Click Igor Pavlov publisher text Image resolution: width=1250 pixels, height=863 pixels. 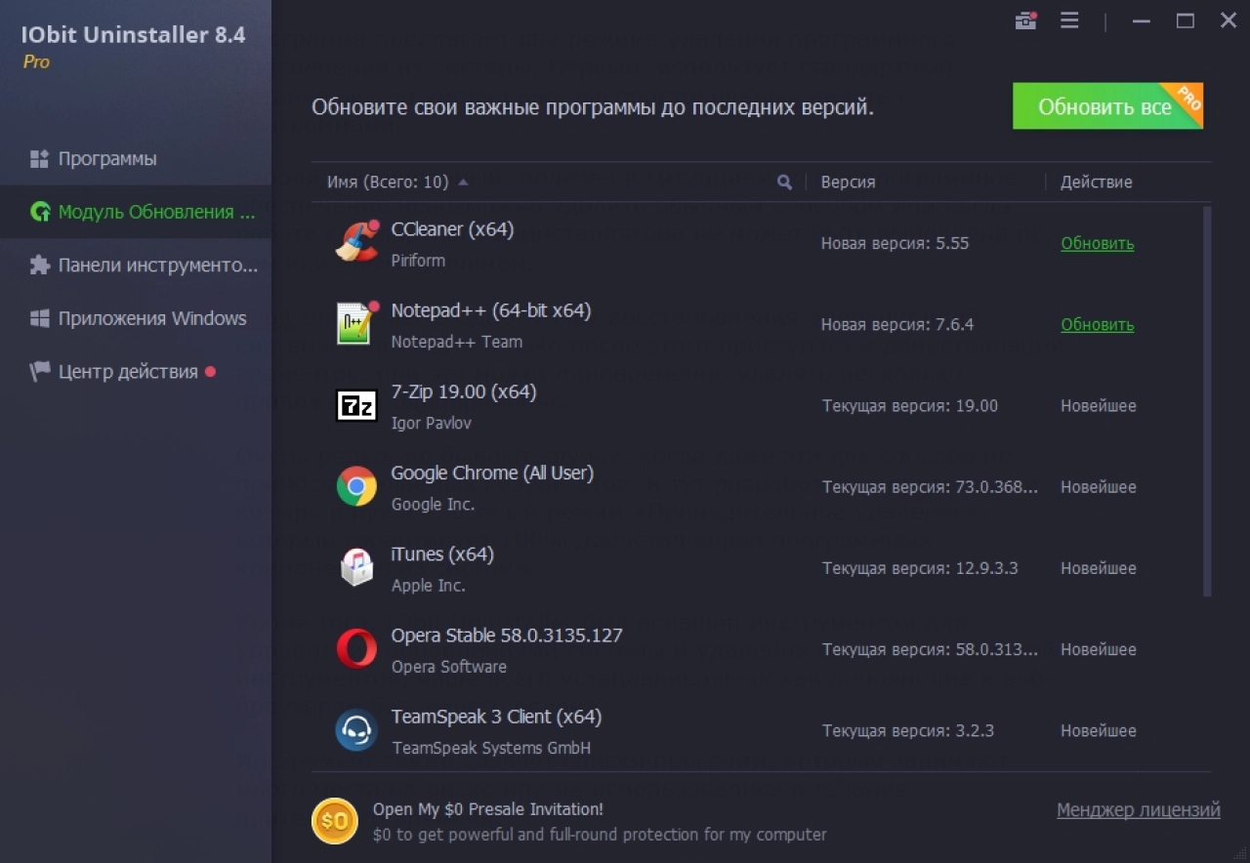431,423
